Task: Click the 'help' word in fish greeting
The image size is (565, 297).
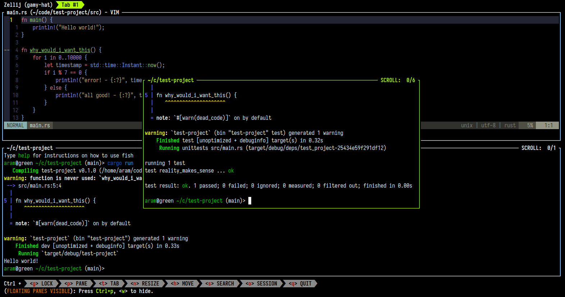Action: [x=24, y=155]
